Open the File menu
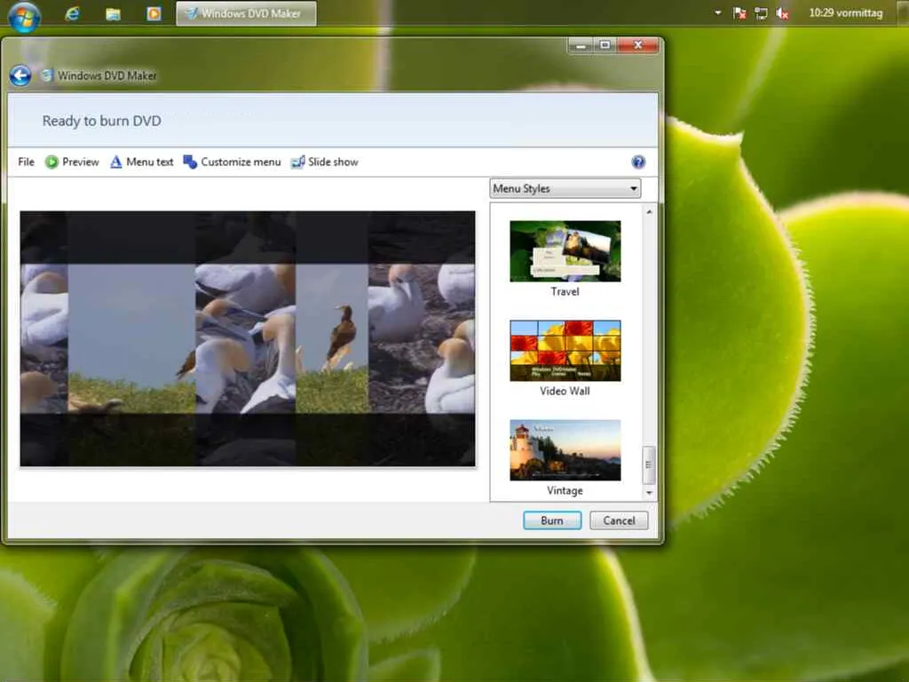Image resolution: width=909 pixels, height=682 pixels. (x=26, y=162)
